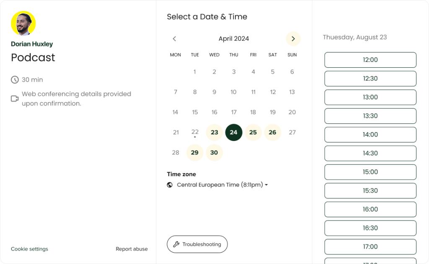Advance to next month with right chevron

[x=293, y=39]
